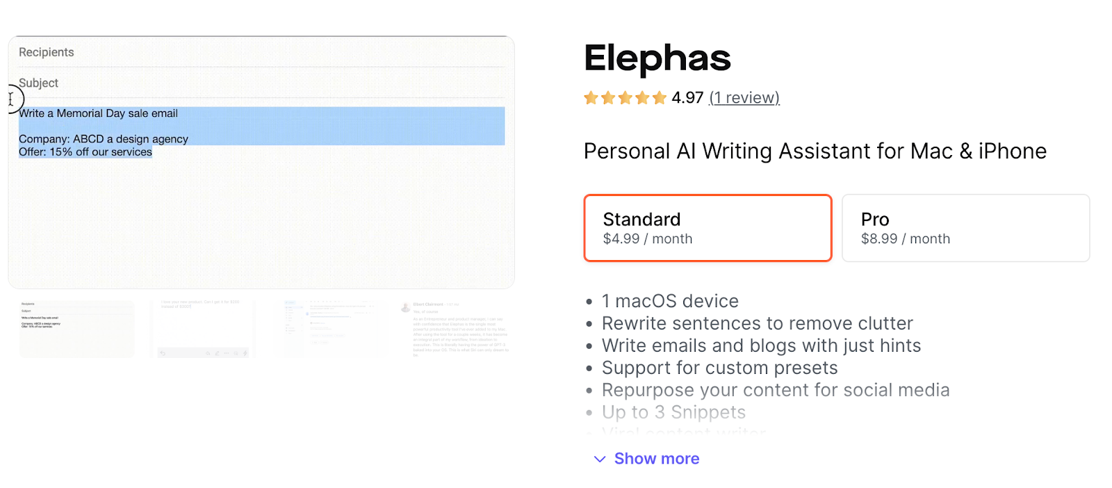
Task: Click the text cursor icon beside the prompt
Action: [x=10, y=99]
